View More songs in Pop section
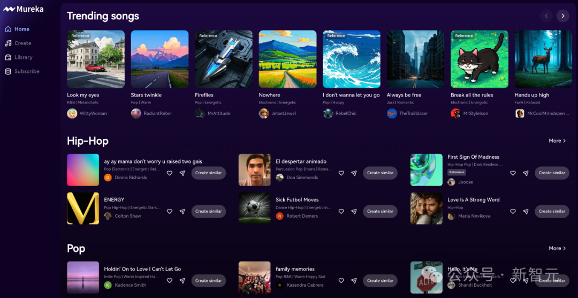 557,249
